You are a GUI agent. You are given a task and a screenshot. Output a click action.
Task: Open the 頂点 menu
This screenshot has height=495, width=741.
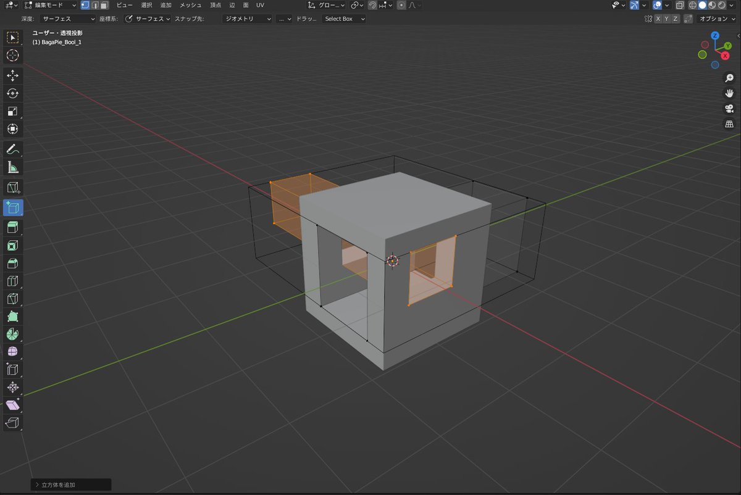pyautogui.click(x=216, y=5)
